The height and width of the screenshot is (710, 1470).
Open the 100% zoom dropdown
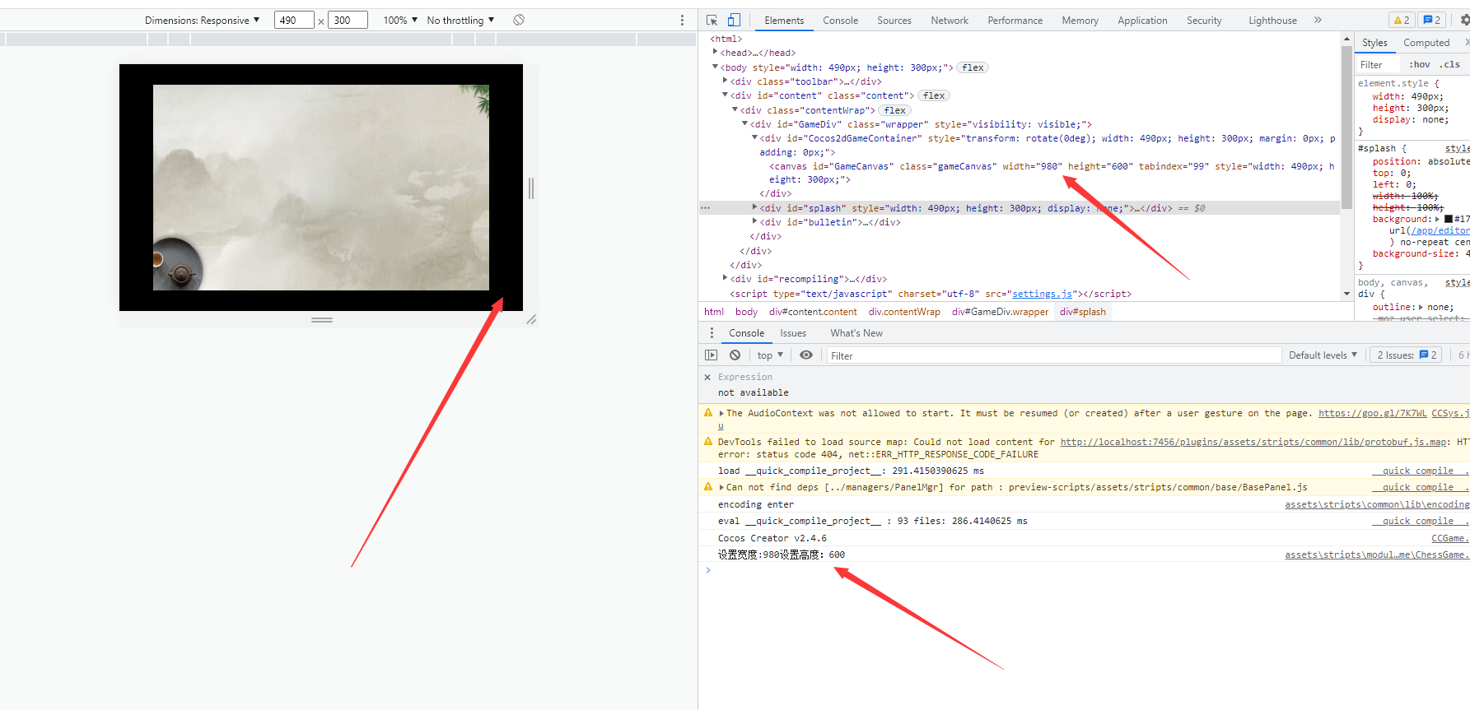(x=400, y=20)
